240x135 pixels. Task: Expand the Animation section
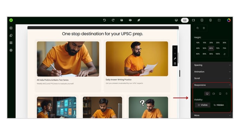click(x=212, y=72)
